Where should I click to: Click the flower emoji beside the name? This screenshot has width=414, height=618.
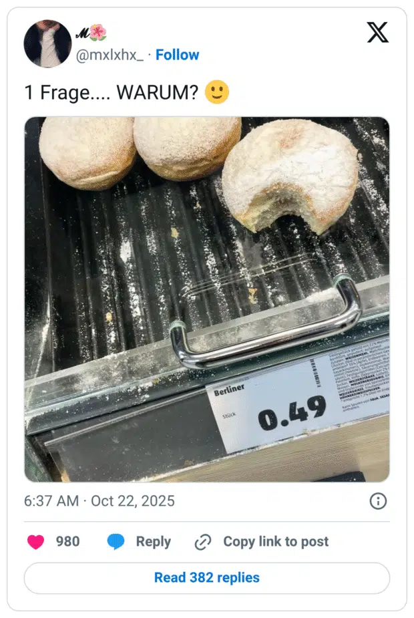coord(98,33)
